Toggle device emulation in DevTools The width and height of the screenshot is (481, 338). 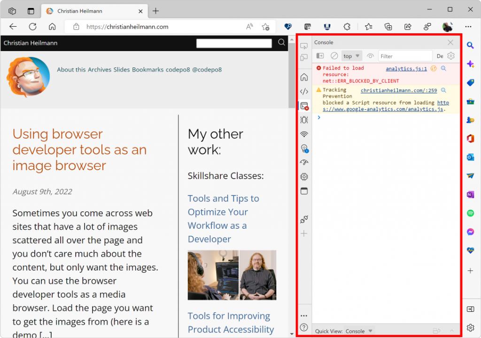[x=304, y=58]
